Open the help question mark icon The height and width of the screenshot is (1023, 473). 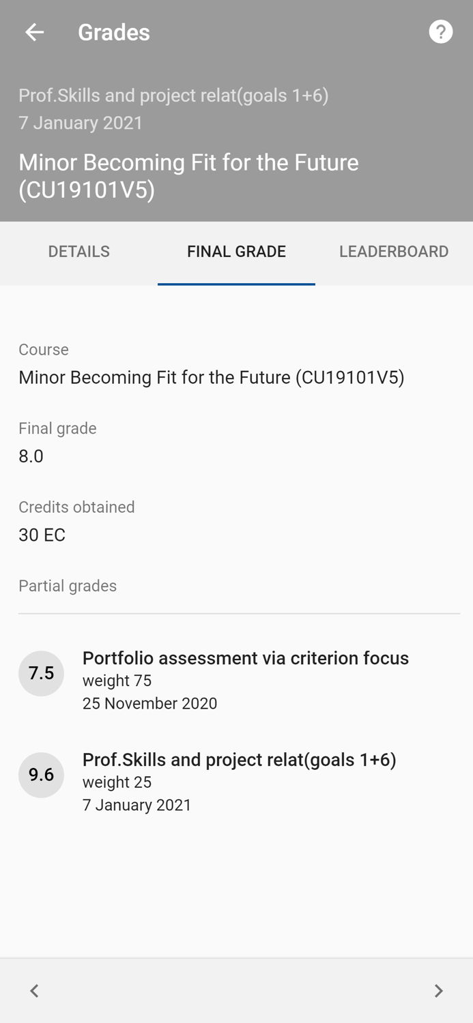pyautogui.click(x=440, y=31)
